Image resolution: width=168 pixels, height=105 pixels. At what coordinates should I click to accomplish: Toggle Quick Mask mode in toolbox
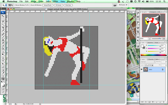point(3,89)
